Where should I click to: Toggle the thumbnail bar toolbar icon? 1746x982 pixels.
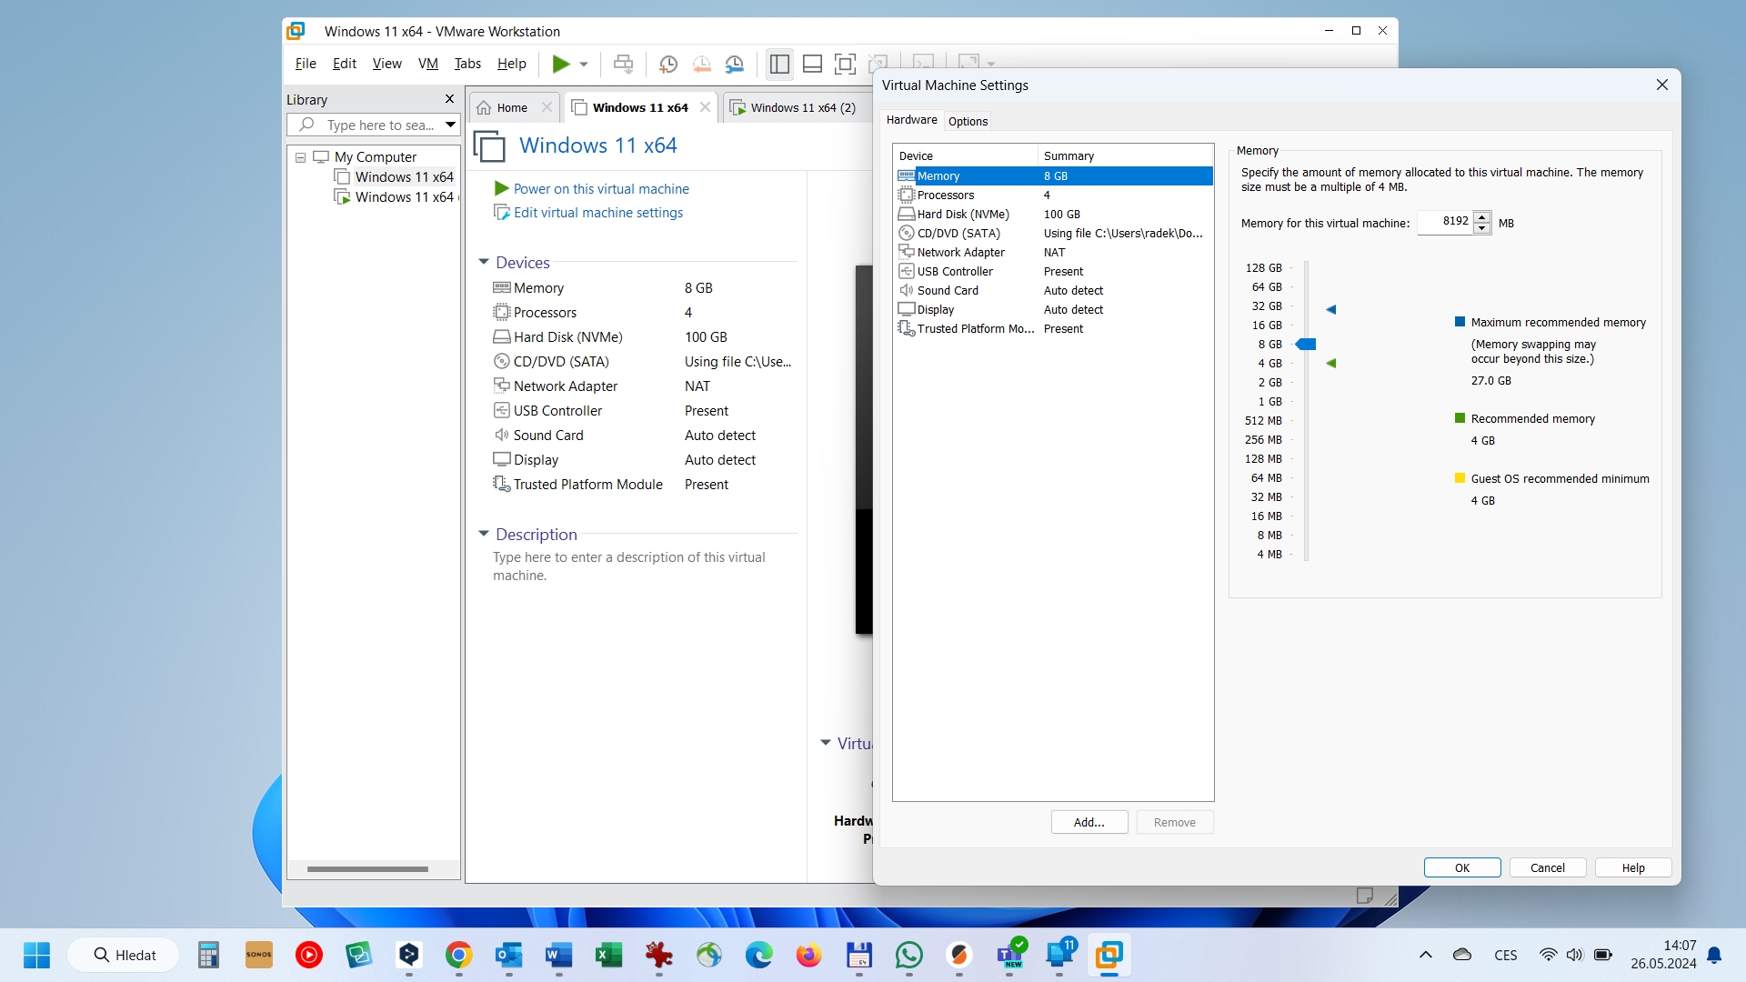point(812,64)
